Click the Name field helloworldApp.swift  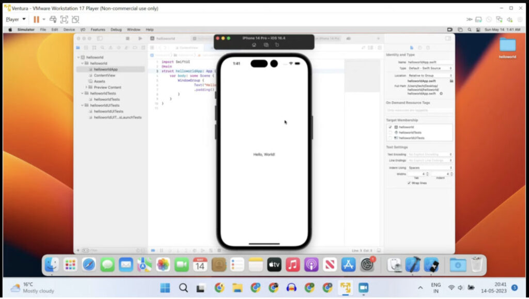tap(430, 62)
